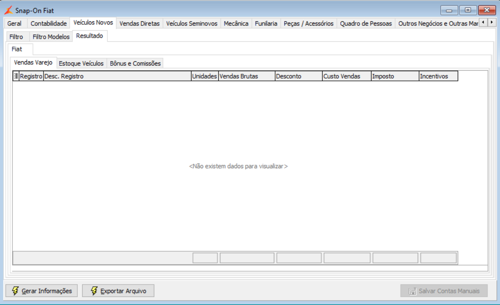Click the Unidades footer total box
Screen dimensions: 500x305
pos(205,258)
